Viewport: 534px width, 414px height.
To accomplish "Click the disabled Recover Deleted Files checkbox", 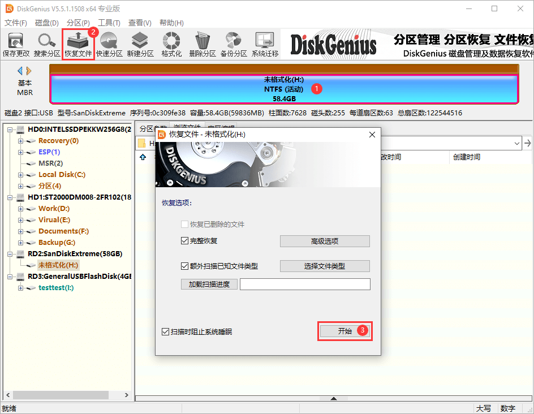I will coord(184,225).
